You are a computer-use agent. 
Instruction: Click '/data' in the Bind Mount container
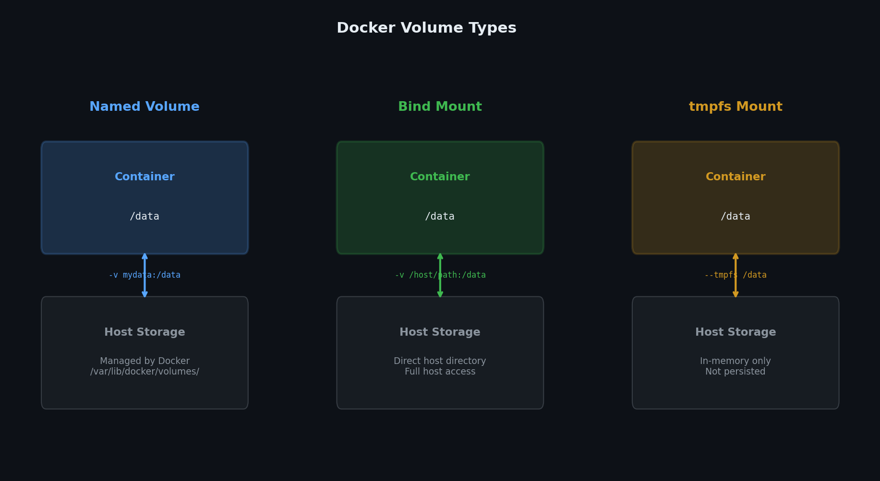click(440, 216)
